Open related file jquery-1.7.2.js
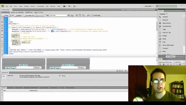This screenshot has height=105, width=186. 39,12
